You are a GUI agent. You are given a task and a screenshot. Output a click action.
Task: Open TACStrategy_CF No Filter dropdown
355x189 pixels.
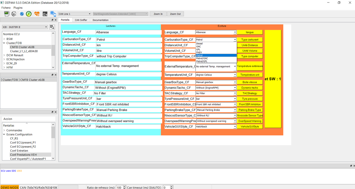tap(216, 93)
